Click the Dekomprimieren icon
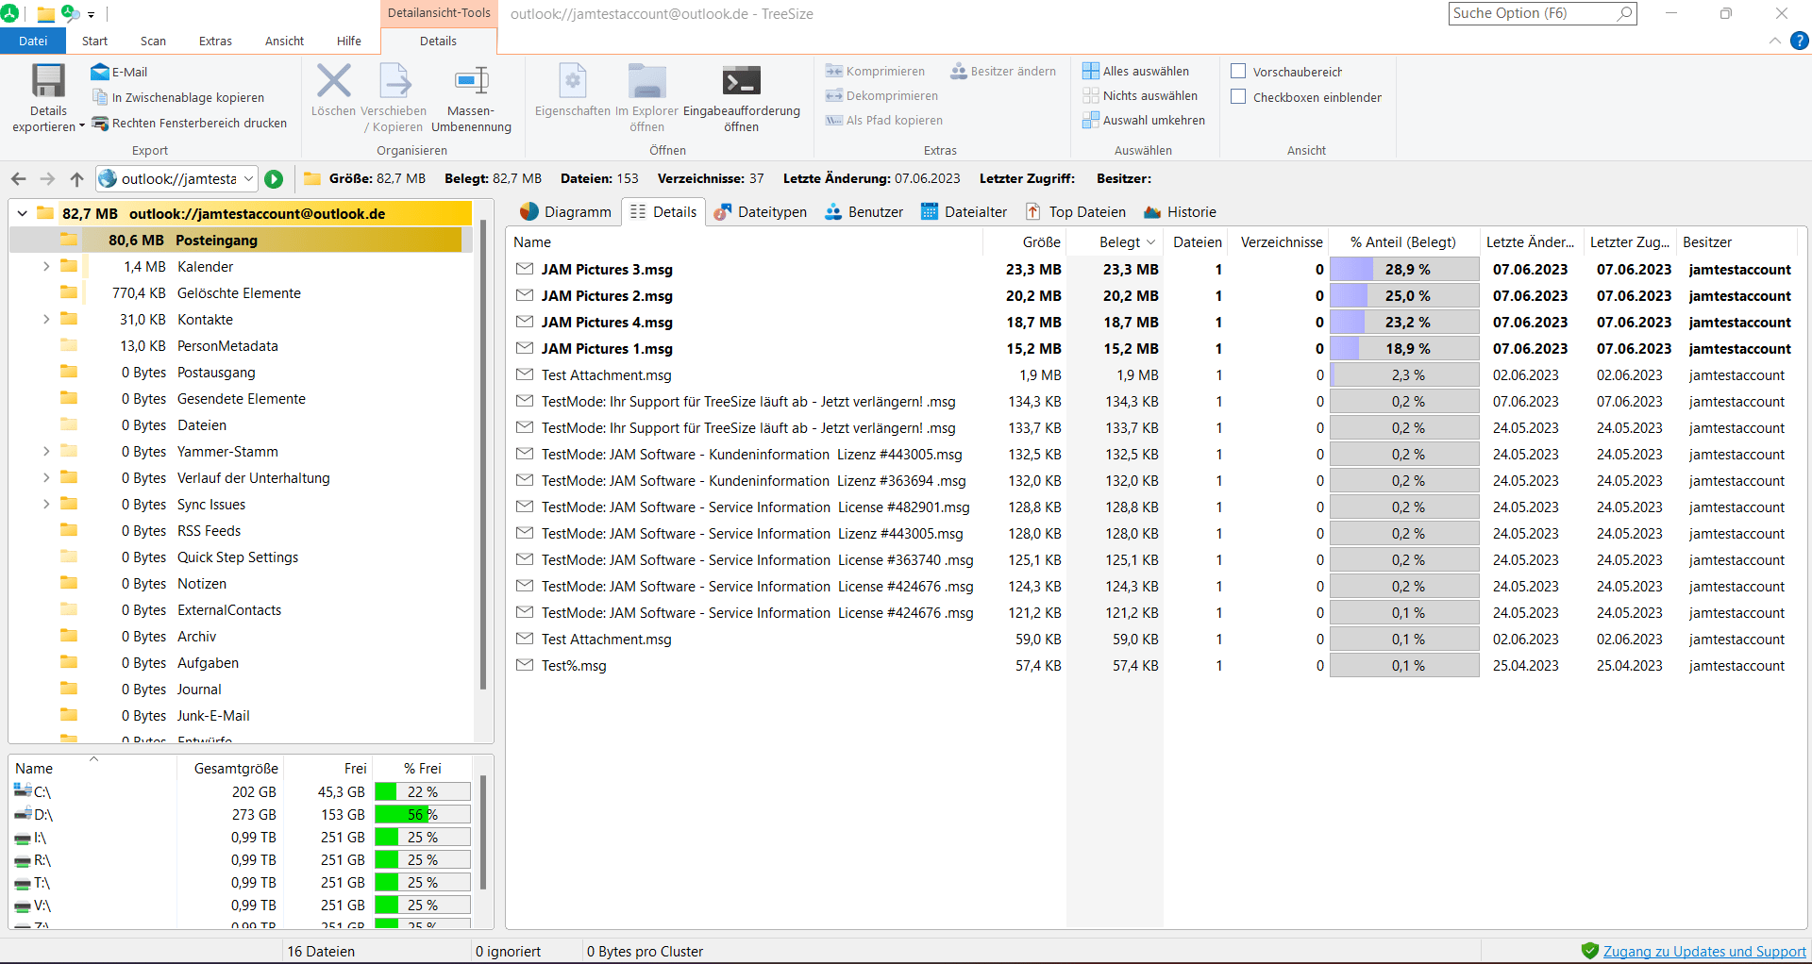Viewport: 1812px width, 964px height. pyautogui.click(x=833, y=96)
